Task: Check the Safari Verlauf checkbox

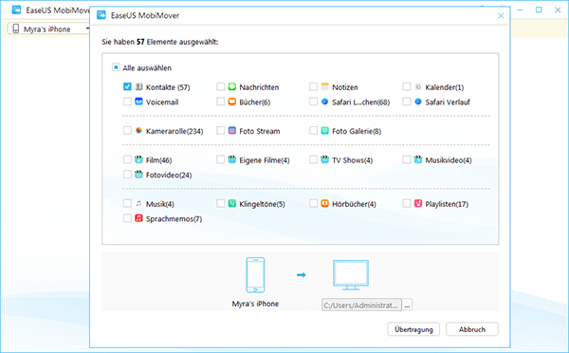Action: (407, 102)
